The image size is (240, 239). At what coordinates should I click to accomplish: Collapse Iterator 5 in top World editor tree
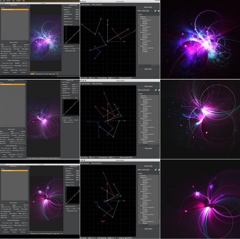pos(139,46)
